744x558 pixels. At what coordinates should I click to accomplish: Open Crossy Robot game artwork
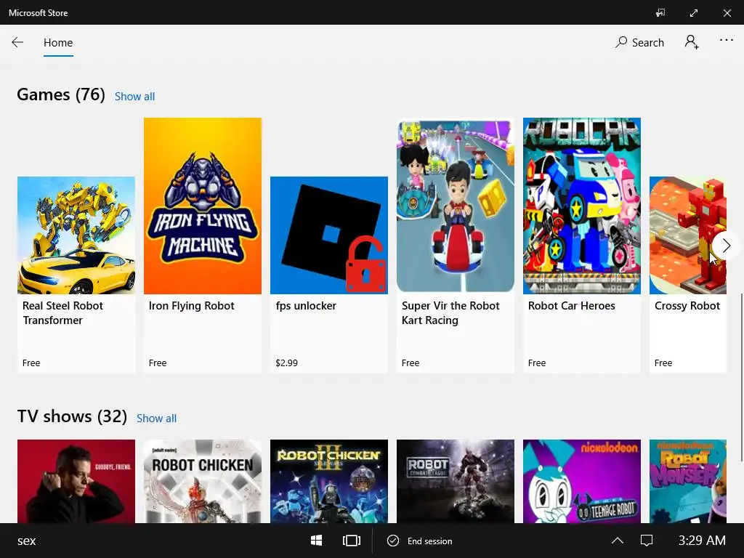click(x=687, y=235)
